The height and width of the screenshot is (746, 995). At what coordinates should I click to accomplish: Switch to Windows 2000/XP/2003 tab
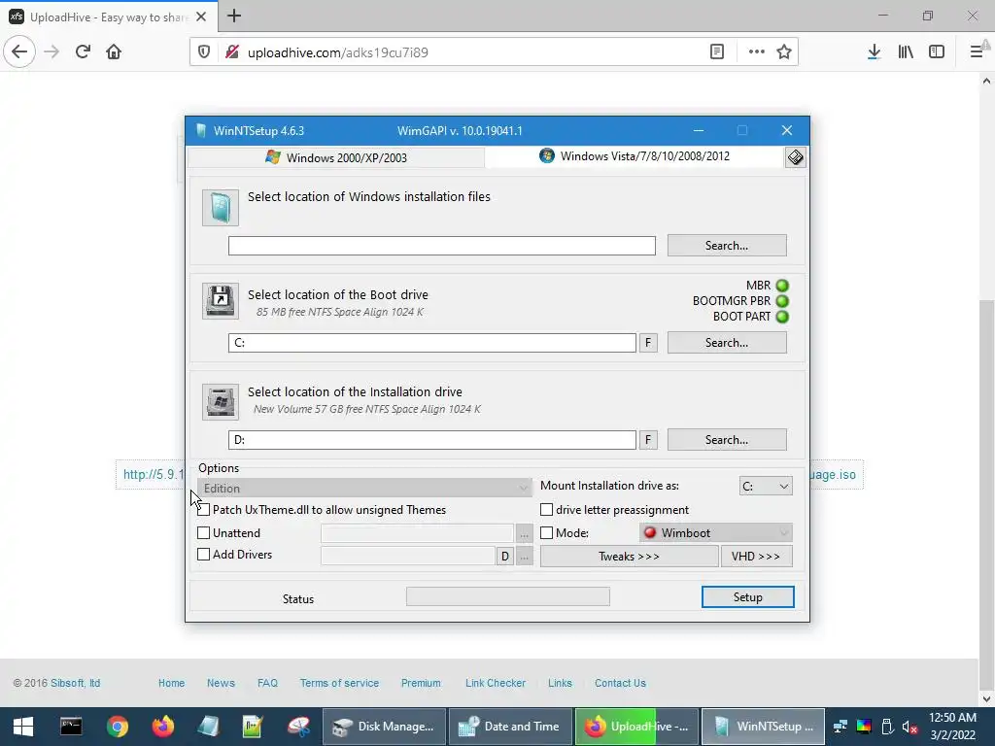point(336,157)
